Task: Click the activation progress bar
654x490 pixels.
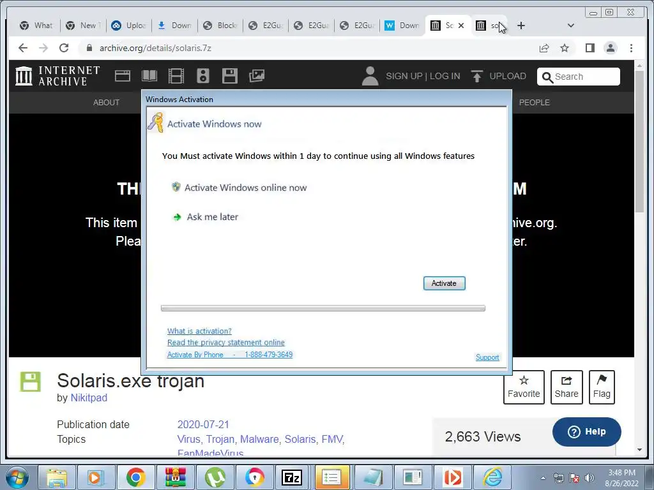Action: click(323, 308)
